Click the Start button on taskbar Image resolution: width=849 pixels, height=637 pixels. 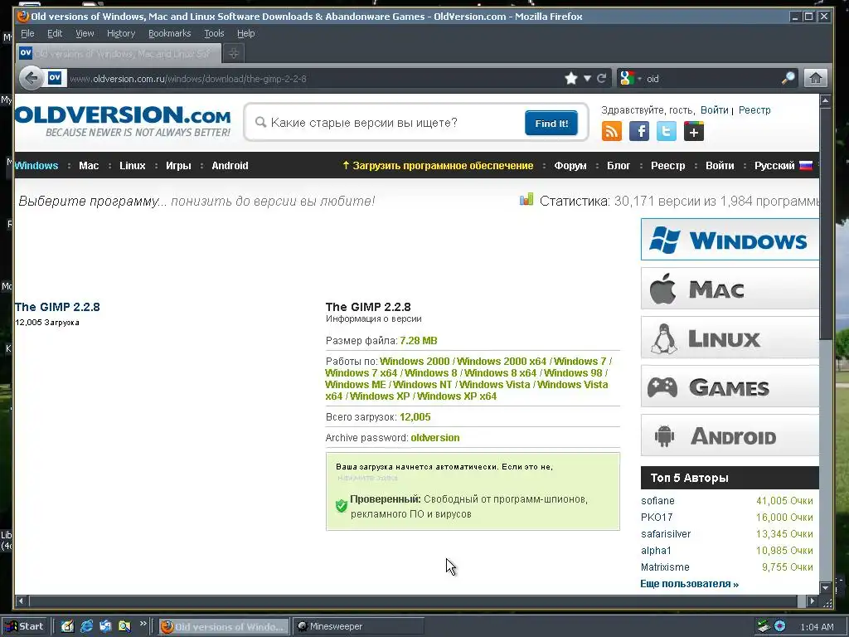[25, 626]
